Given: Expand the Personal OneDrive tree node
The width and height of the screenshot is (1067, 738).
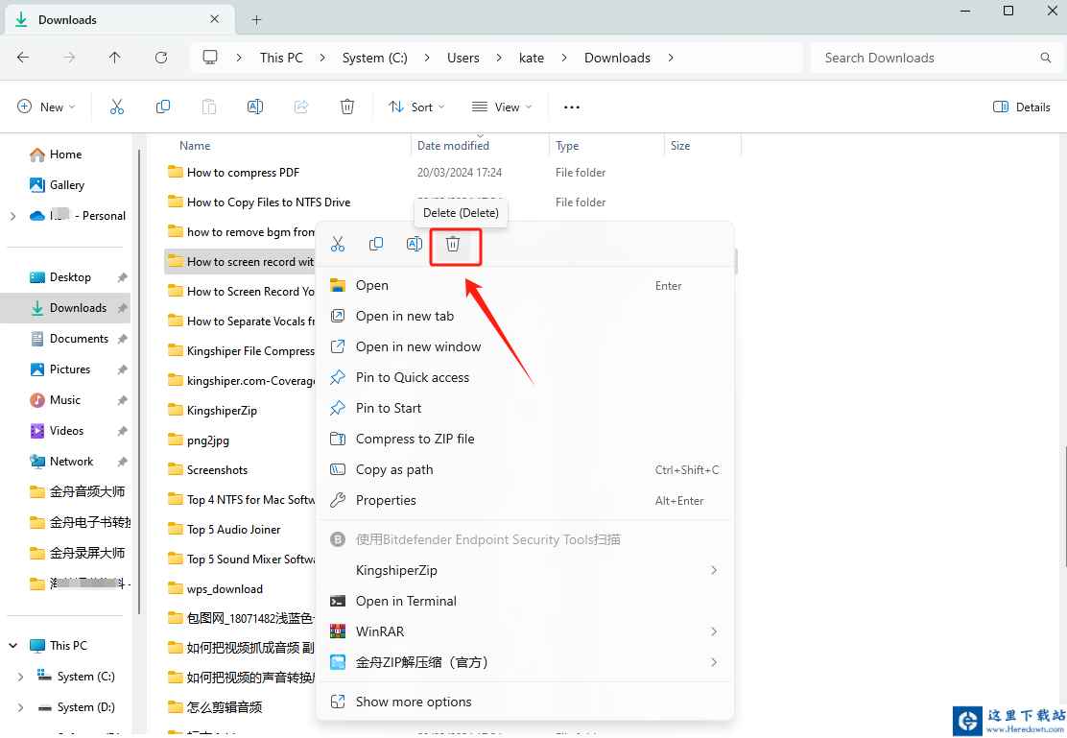Looking at the screenshot, I should click(x=12, y=216).
